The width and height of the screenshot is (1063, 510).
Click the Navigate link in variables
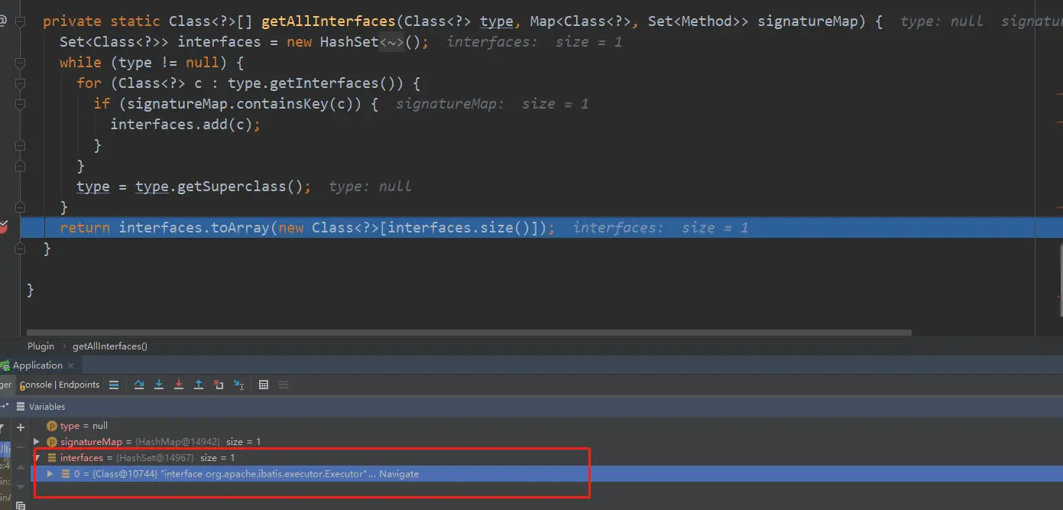point(399,474)
